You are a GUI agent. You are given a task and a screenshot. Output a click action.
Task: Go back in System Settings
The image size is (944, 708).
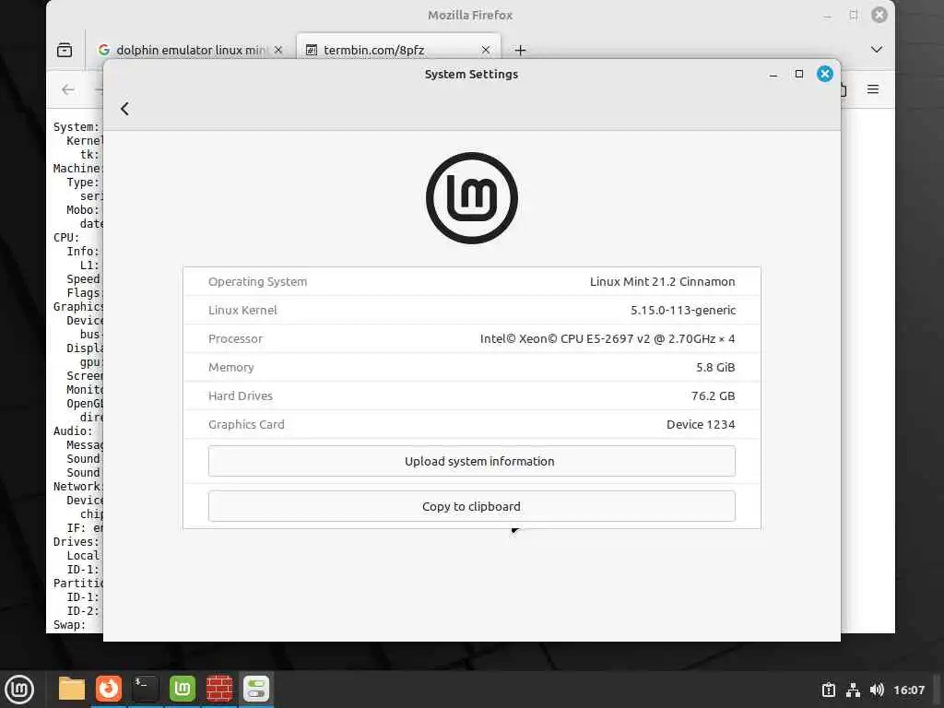124,109
